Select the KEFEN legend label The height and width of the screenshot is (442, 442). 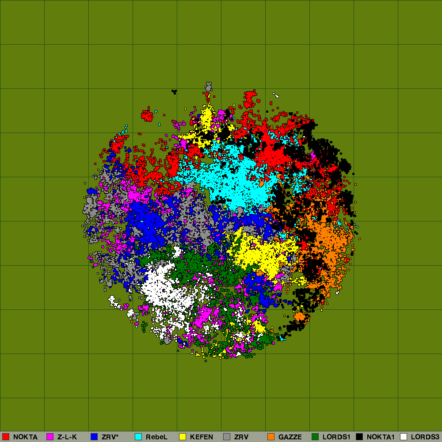pos(202,437)
